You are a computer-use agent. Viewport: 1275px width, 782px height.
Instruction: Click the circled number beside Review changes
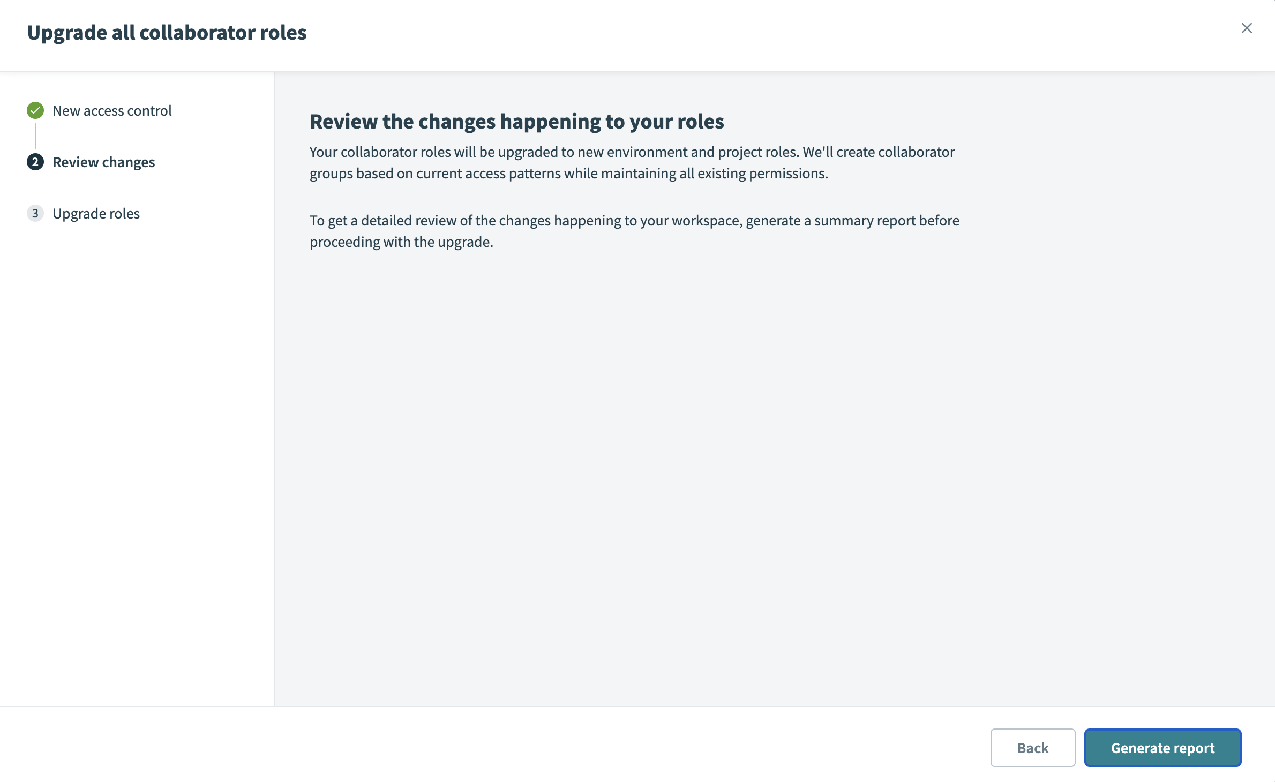pyautogui.click(x=35, y=162)
